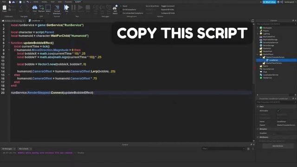Click the new file icon in quick access bar
The width and height of the screenshot is (297, 167).
10,2
